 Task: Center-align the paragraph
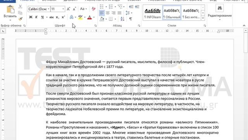click(108, 13)
